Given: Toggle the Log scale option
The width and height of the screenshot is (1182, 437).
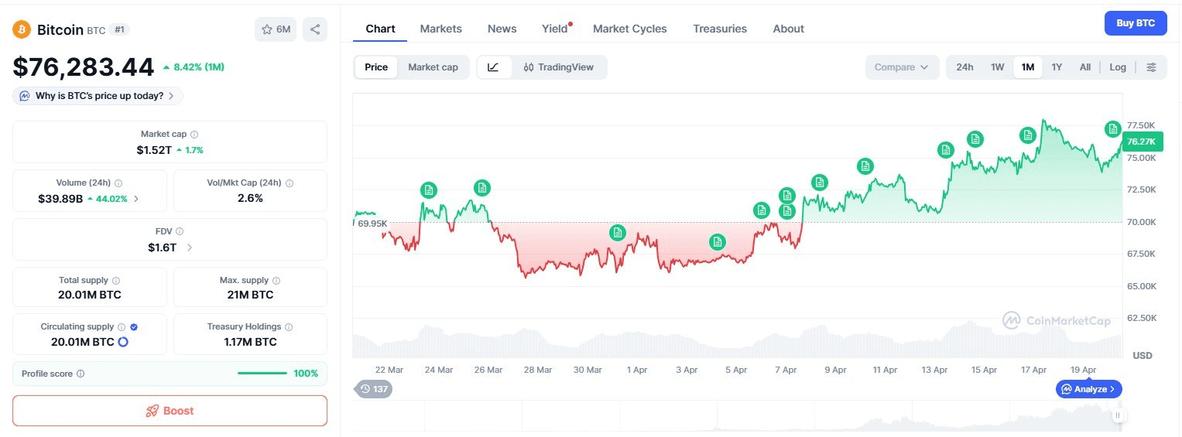Looking at the screenshot, I should 1117,67.
